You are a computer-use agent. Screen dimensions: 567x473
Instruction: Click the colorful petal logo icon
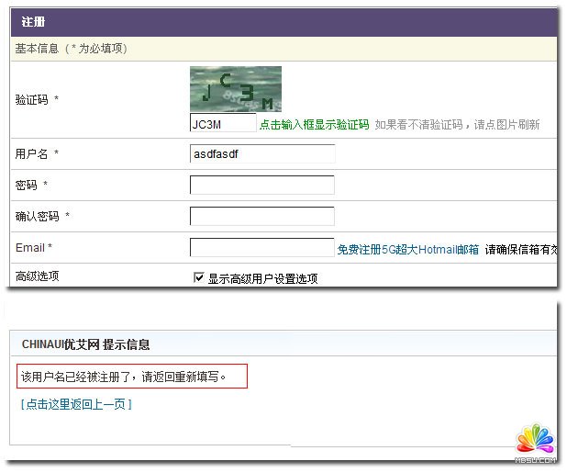[x=537, y=439]
